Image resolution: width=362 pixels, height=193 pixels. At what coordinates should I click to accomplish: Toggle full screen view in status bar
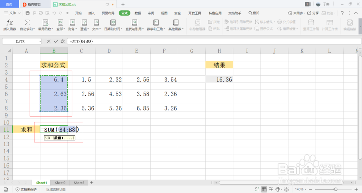257,189
